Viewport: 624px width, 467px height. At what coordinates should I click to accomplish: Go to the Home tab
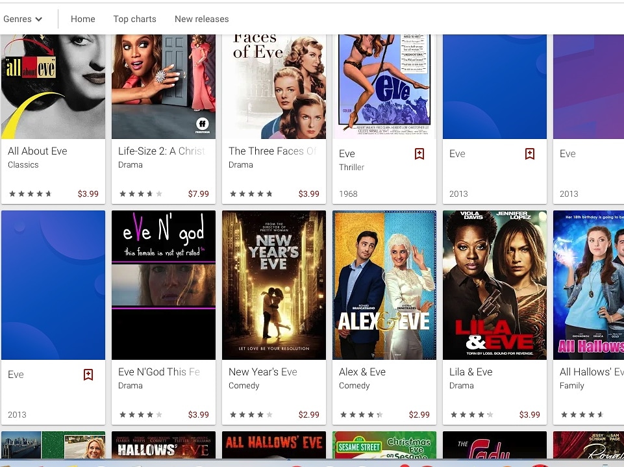(83, 19)
